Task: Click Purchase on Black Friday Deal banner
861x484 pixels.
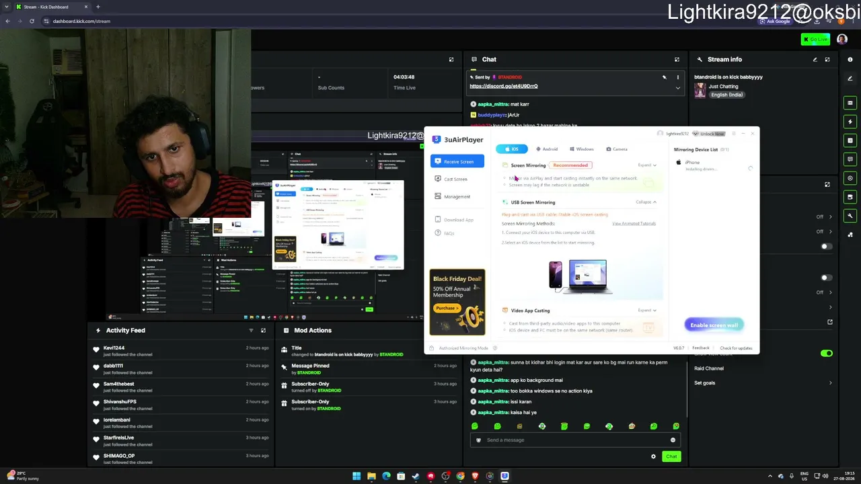Action: click(447, 308)
